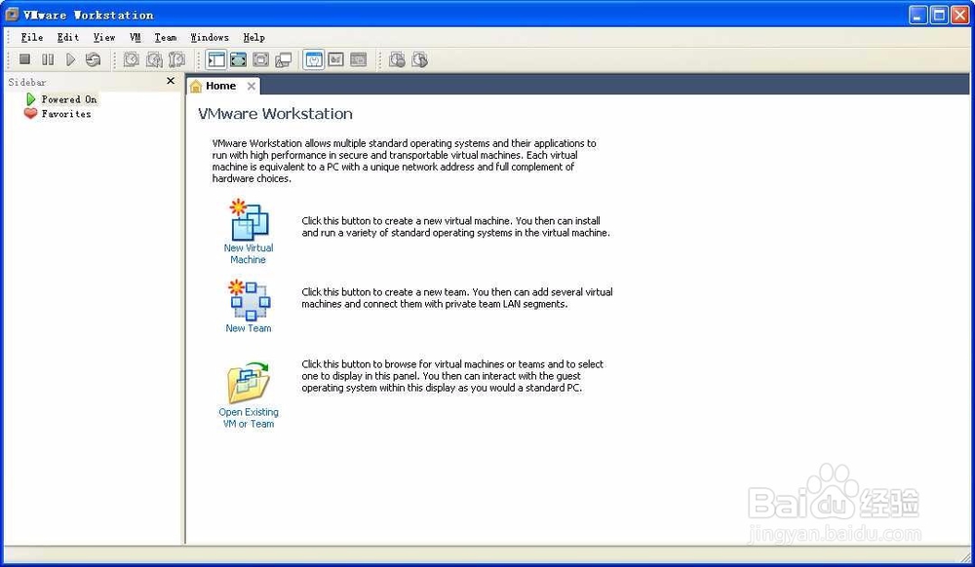
Task: Open the Snapshot Manager wrench icon
Action: [x=177, y=59]
